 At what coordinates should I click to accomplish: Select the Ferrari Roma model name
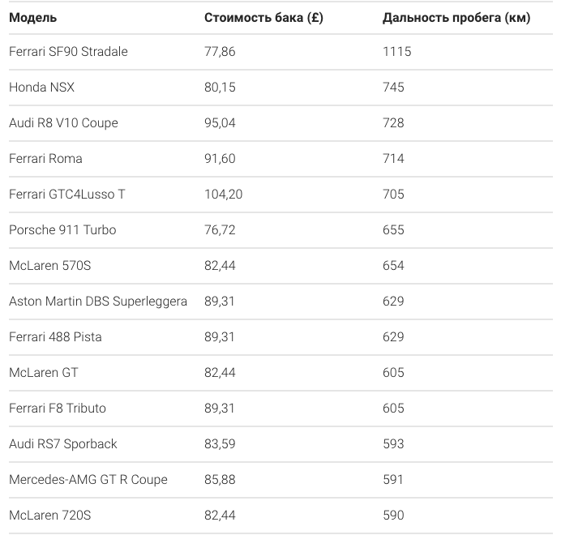[x=45, y=159]
